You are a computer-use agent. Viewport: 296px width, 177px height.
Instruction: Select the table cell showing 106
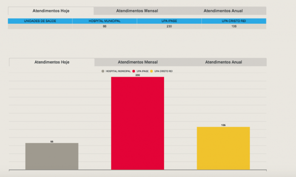(x=234, y=26)
